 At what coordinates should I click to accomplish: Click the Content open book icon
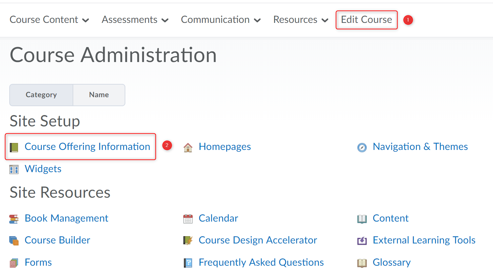362,219
